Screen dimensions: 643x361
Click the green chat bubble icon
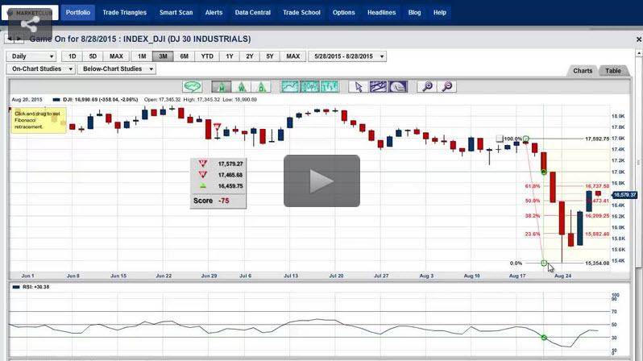(192, 86)
